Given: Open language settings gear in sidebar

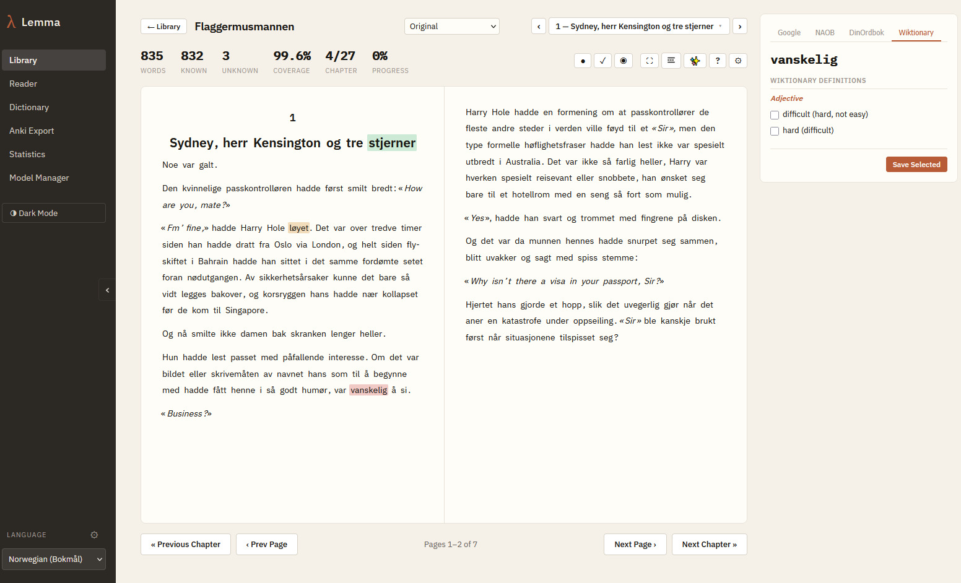Looking at the screenshot, I should coord(94,535).
